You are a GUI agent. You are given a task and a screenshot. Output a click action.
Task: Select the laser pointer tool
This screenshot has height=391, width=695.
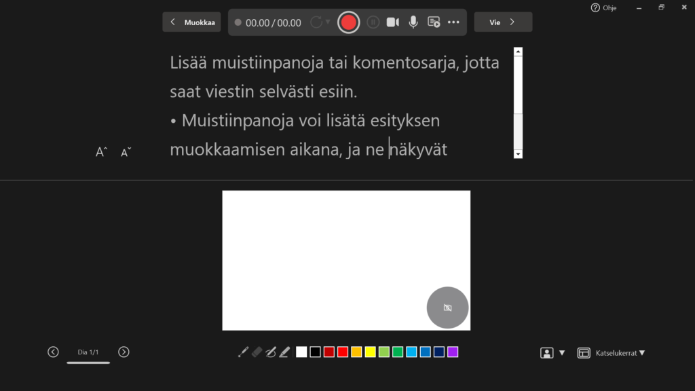click(x=243, y=352)
